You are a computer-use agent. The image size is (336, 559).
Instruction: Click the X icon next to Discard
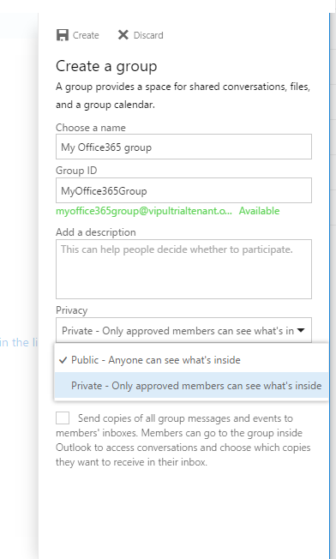123,35
